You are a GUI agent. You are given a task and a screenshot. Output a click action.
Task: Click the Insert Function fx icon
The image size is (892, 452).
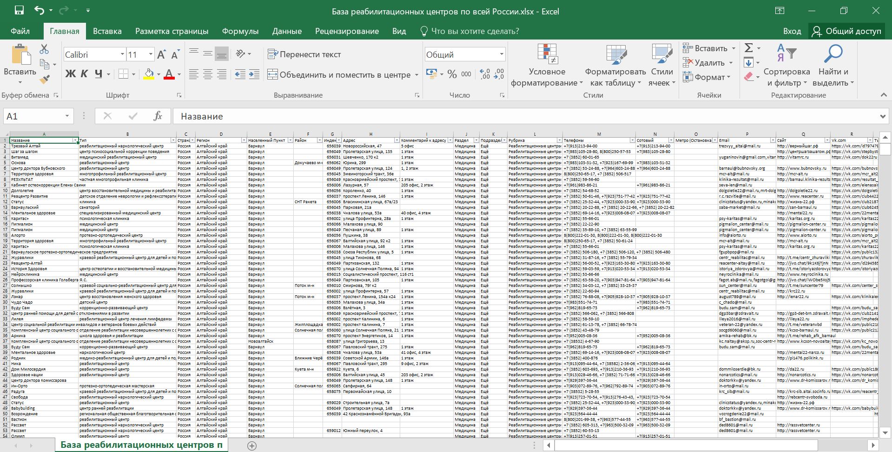[x=158, y=116]
